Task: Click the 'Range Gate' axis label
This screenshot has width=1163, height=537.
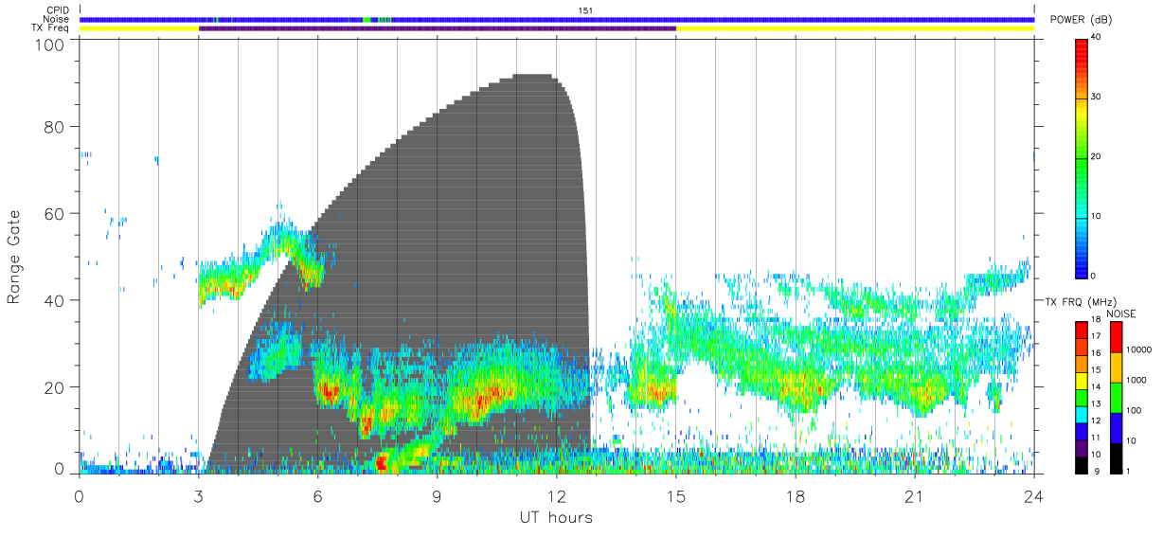Action: pyautogui.click(x=14, y=258)
